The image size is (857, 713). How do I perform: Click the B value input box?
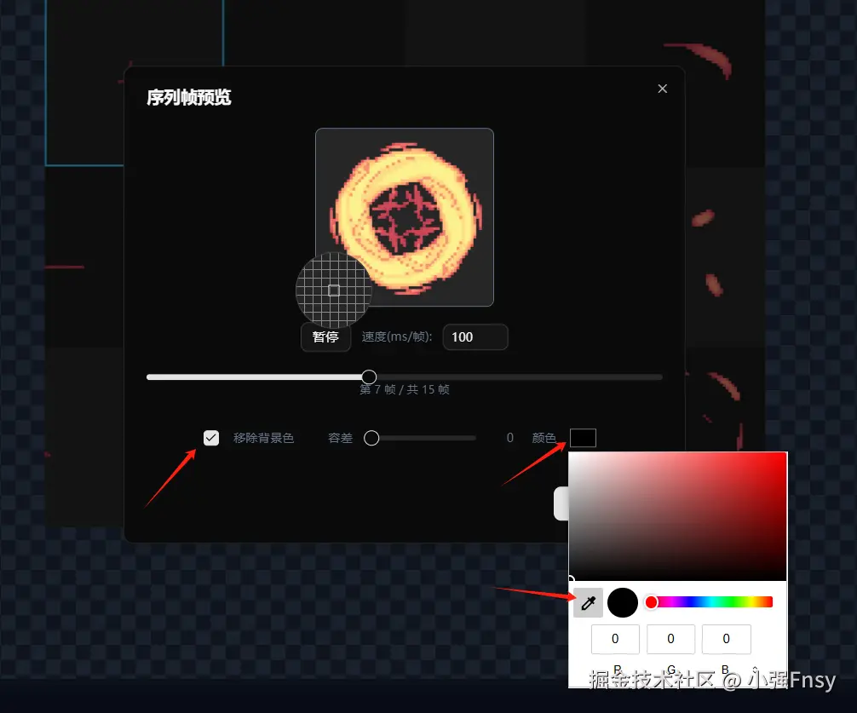pos(726,639)
